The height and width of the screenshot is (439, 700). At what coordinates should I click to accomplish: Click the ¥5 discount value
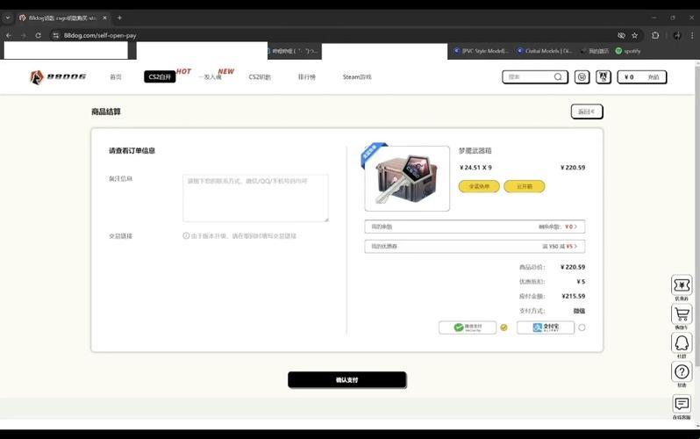581,282
